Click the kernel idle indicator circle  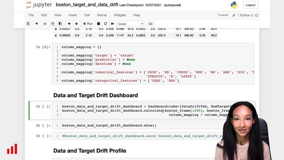click(x=256, y=15)
